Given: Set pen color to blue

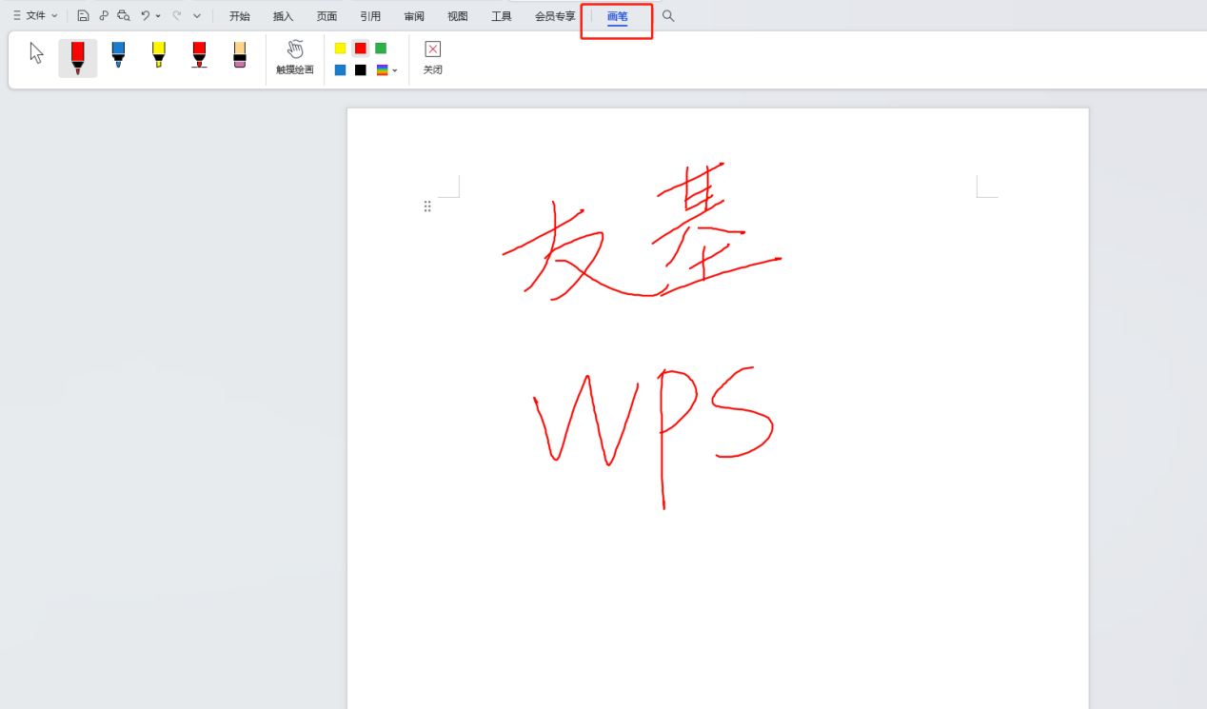Looking at the screenshot, I should [x=340, y=70].
